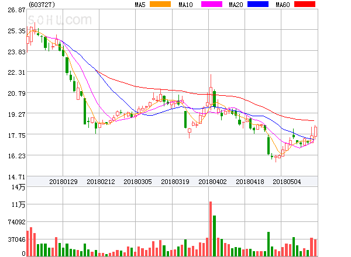Click the red MA60 legend swatch

tap(305, 4)
